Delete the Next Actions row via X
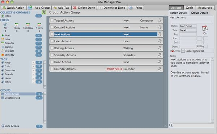This screenshot has width=217, height=134. (x=160, y=34)
